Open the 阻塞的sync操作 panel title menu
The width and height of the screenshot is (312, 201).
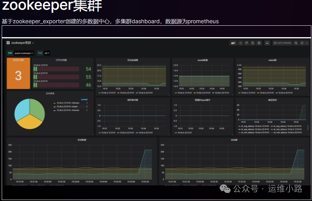pos(203,100)
